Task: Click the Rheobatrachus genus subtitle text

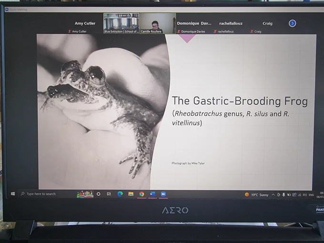Action: 231,118
